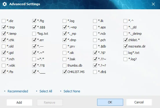
Task: Uncheck the *.tmp checkbox
Action: 4,27
